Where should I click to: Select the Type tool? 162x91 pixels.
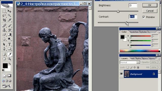(9, 44)
